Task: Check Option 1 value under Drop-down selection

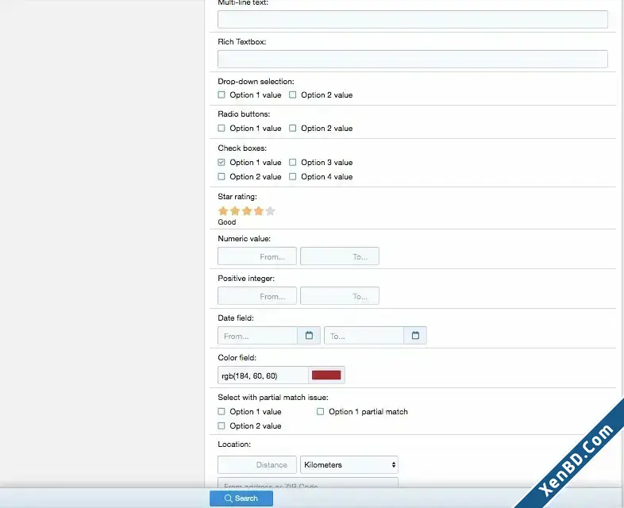Action: tap(221, 94)
